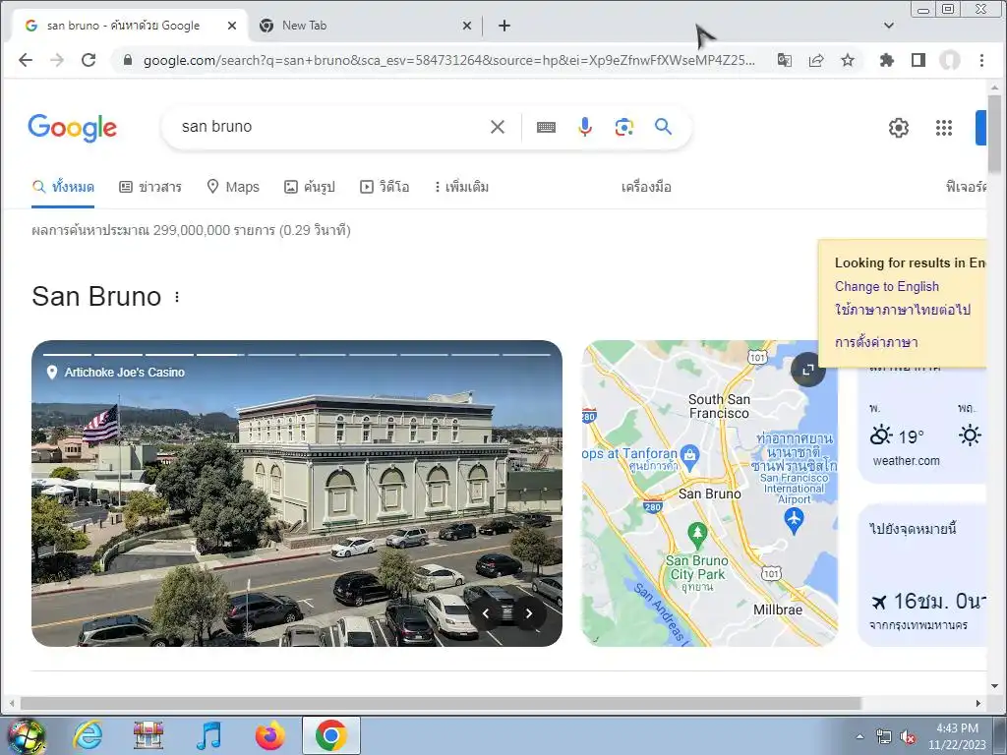1007x755 pixels.
Task: Open the taskbar clock and date
Action: 957,736
